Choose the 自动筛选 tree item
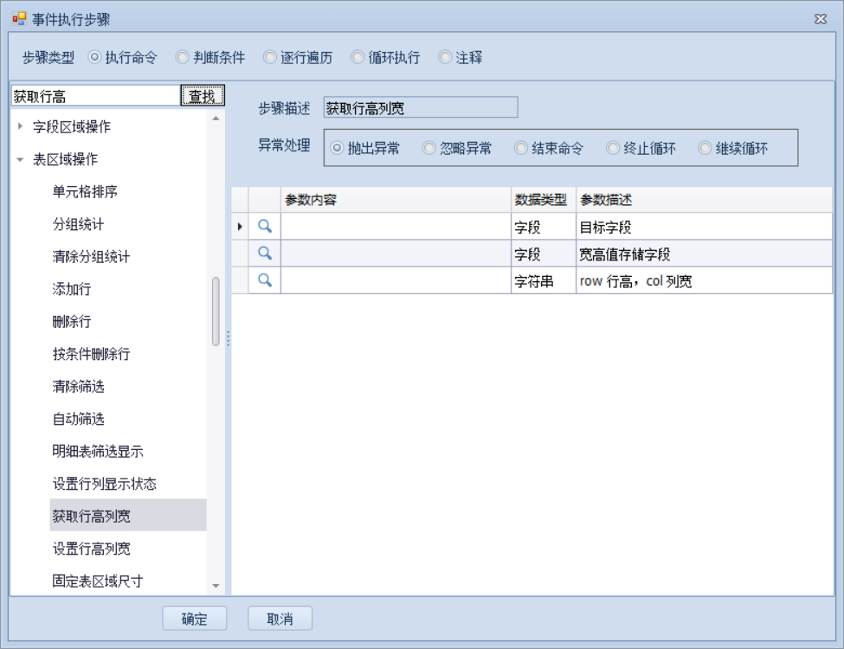This screenshot has width=844, height=649. tap(79, 419)
